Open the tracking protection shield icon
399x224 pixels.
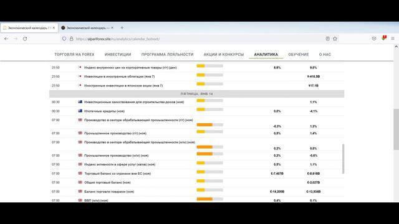tap(64, 39)
